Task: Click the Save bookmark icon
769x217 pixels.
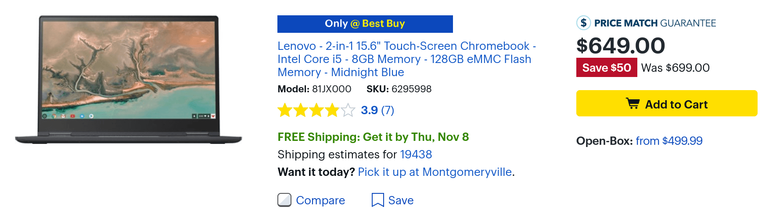Action: pyautogui.click(x=377, y=200)
